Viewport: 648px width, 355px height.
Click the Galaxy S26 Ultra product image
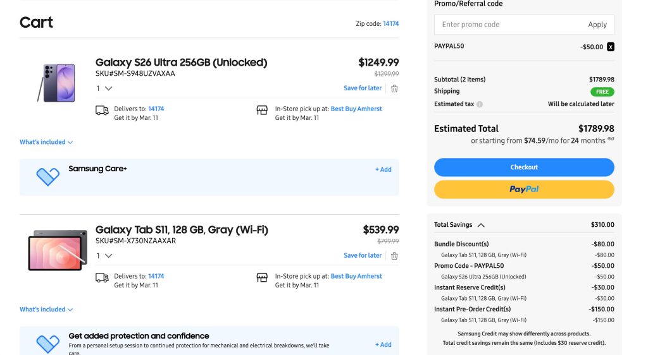(x=57, y=82)
